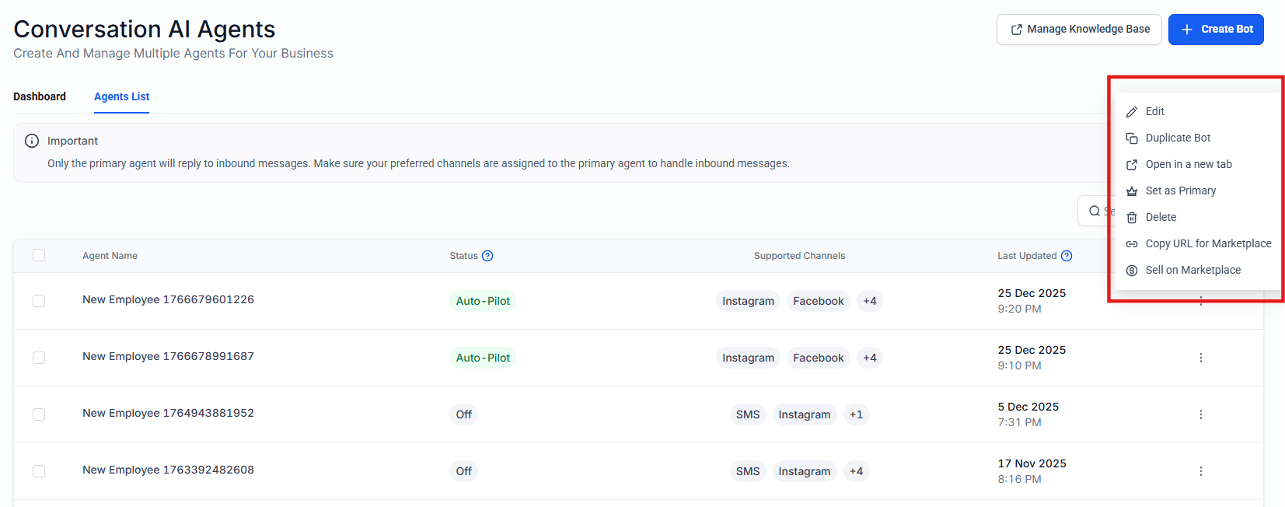Click the plus icon on Create Bot
Image resolution: width=1285 pixels, height=507 pixels.
(x=1187, y=30)
